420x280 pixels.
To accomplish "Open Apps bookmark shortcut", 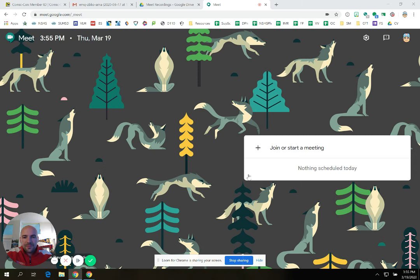I will pyautogui.click(x=11, y=23).
